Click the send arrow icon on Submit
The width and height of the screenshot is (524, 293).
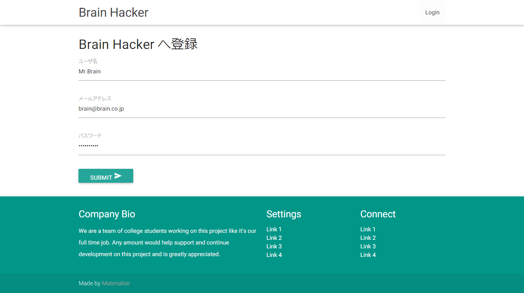coord(118,176)
